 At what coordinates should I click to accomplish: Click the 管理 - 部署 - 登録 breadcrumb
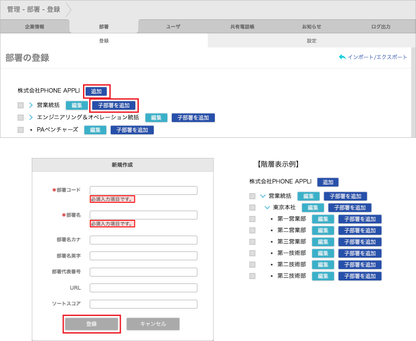pyautogui.click(x=34, y=10)
